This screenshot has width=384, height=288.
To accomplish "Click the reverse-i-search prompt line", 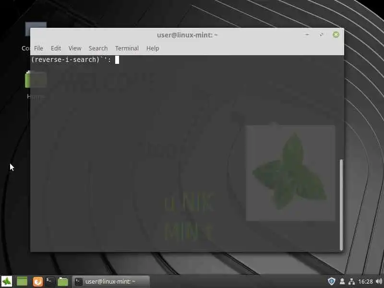I will point(75,60).
